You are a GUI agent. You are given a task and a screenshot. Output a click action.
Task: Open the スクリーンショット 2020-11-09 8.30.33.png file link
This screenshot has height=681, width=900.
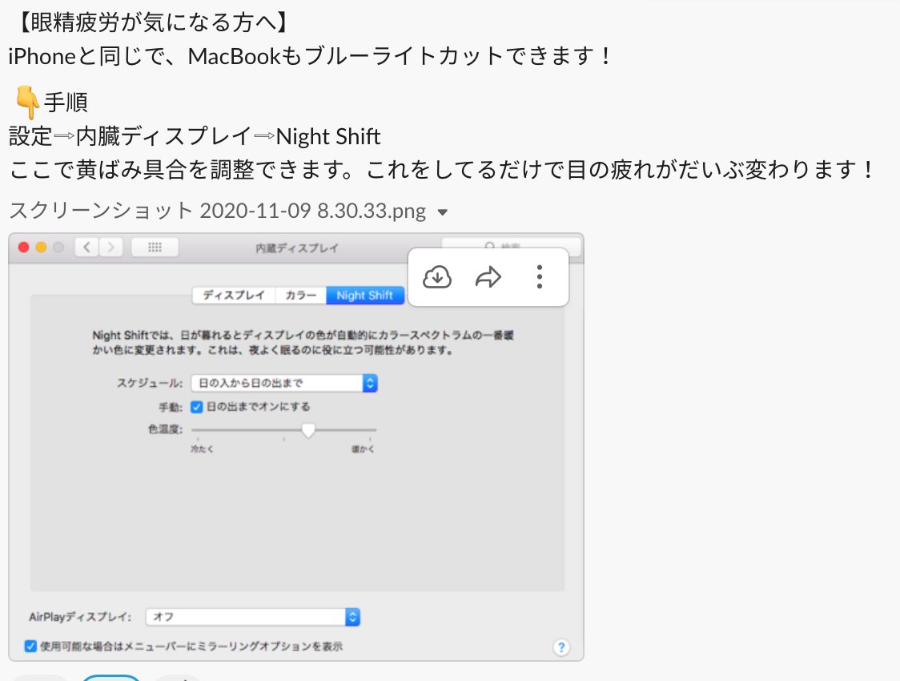point(218,211)
